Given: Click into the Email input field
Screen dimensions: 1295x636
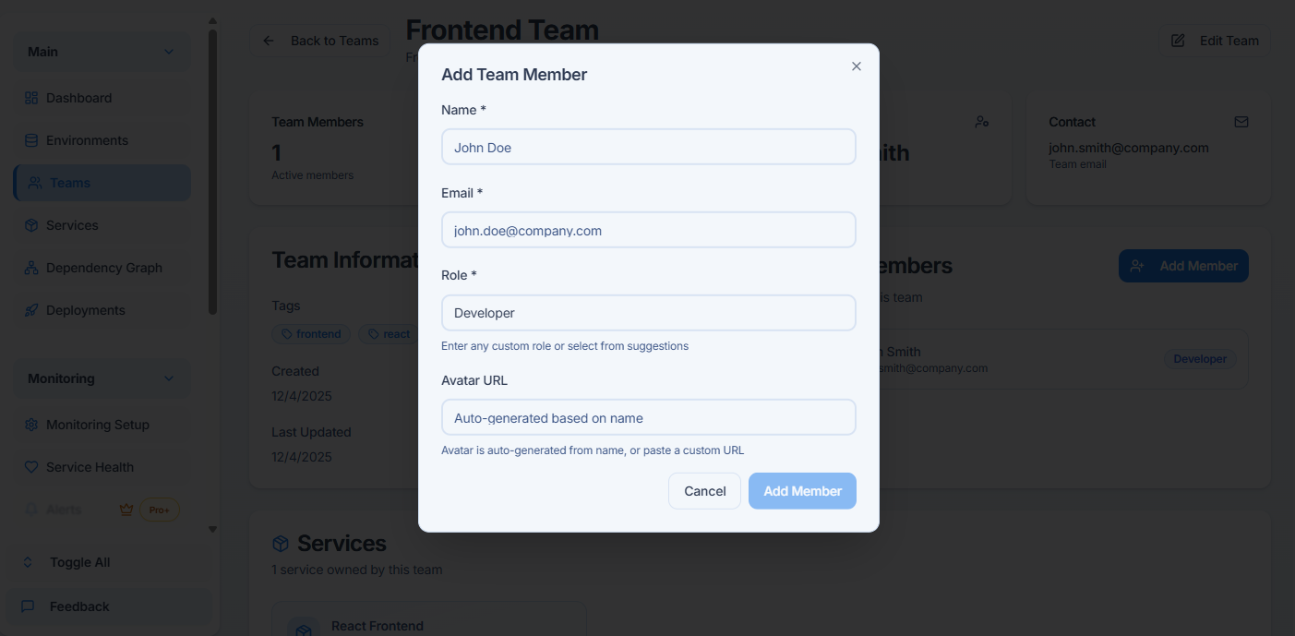Looking at the screenshot, I should (x=648, y=231).
